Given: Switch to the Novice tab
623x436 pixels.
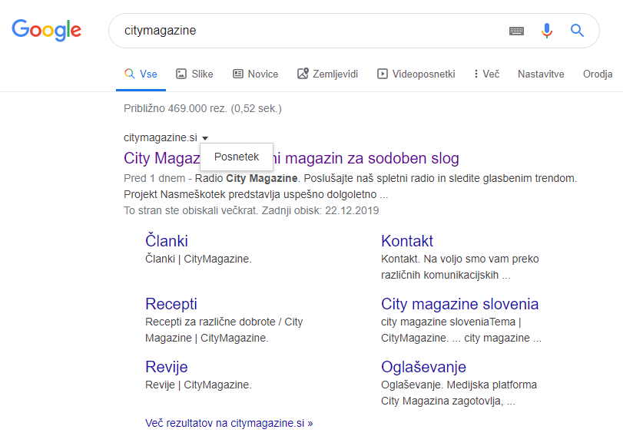Looking at the screenshot, I should pyautogui.click(x=256, y=74).
